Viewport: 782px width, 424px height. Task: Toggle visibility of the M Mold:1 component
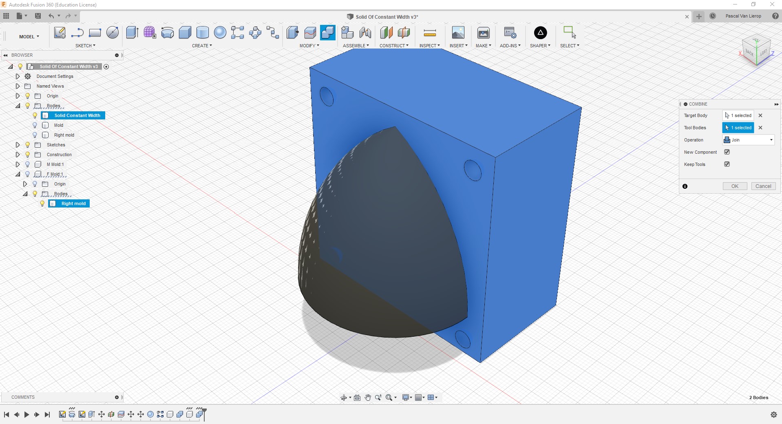(28, 164)
